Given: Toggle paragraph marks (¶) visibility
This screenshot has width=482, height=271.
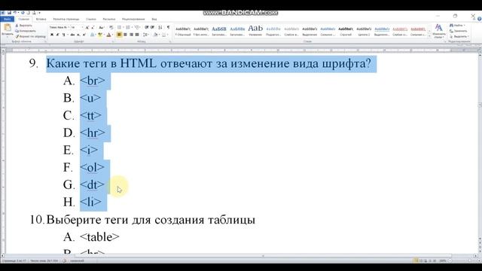Looking at the screenshot, I should click(x=168, y=27).
